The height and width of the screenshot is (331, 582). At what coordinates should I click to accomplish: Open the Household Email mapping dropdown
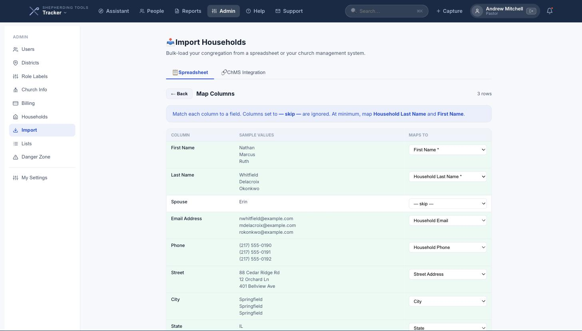448,221
